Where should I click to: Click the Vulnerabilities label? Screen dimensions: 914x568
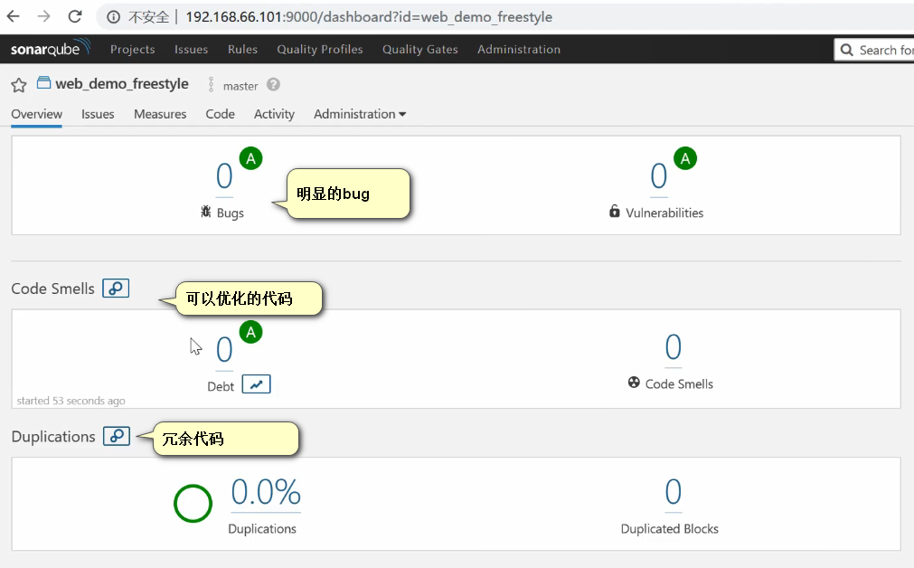point(664,213)
